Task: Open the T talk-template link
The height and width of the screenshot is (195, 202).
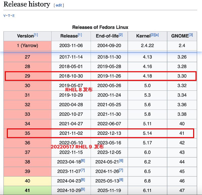Action: 9,16
